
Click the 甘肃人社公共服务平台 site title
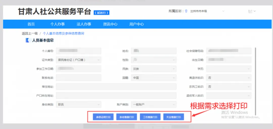pyautogui.click(x=55, y=12)
